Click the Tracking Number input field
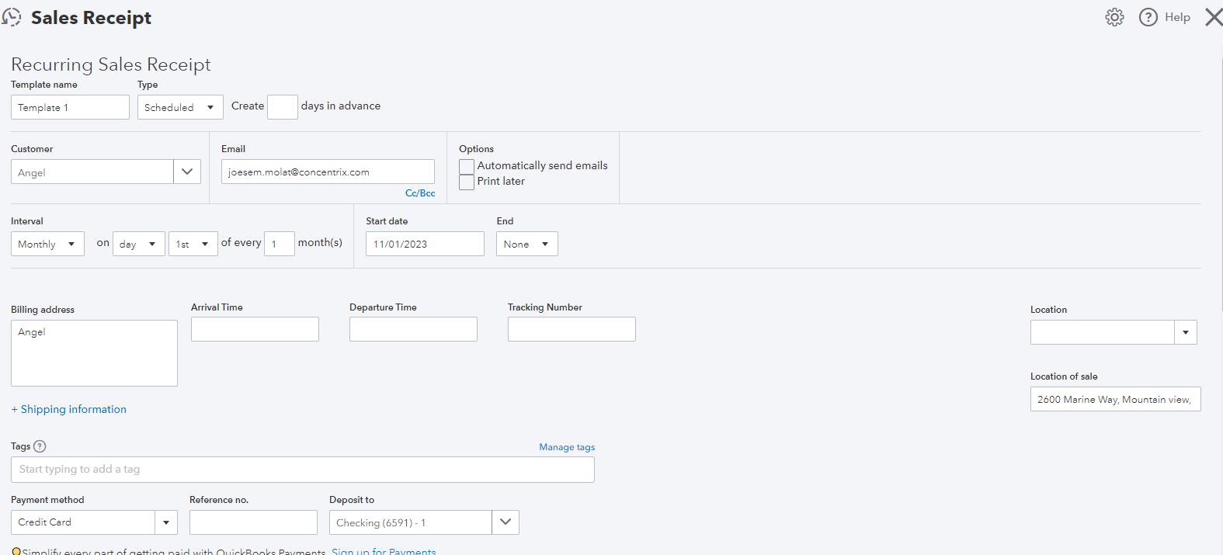 coord(572,329)
